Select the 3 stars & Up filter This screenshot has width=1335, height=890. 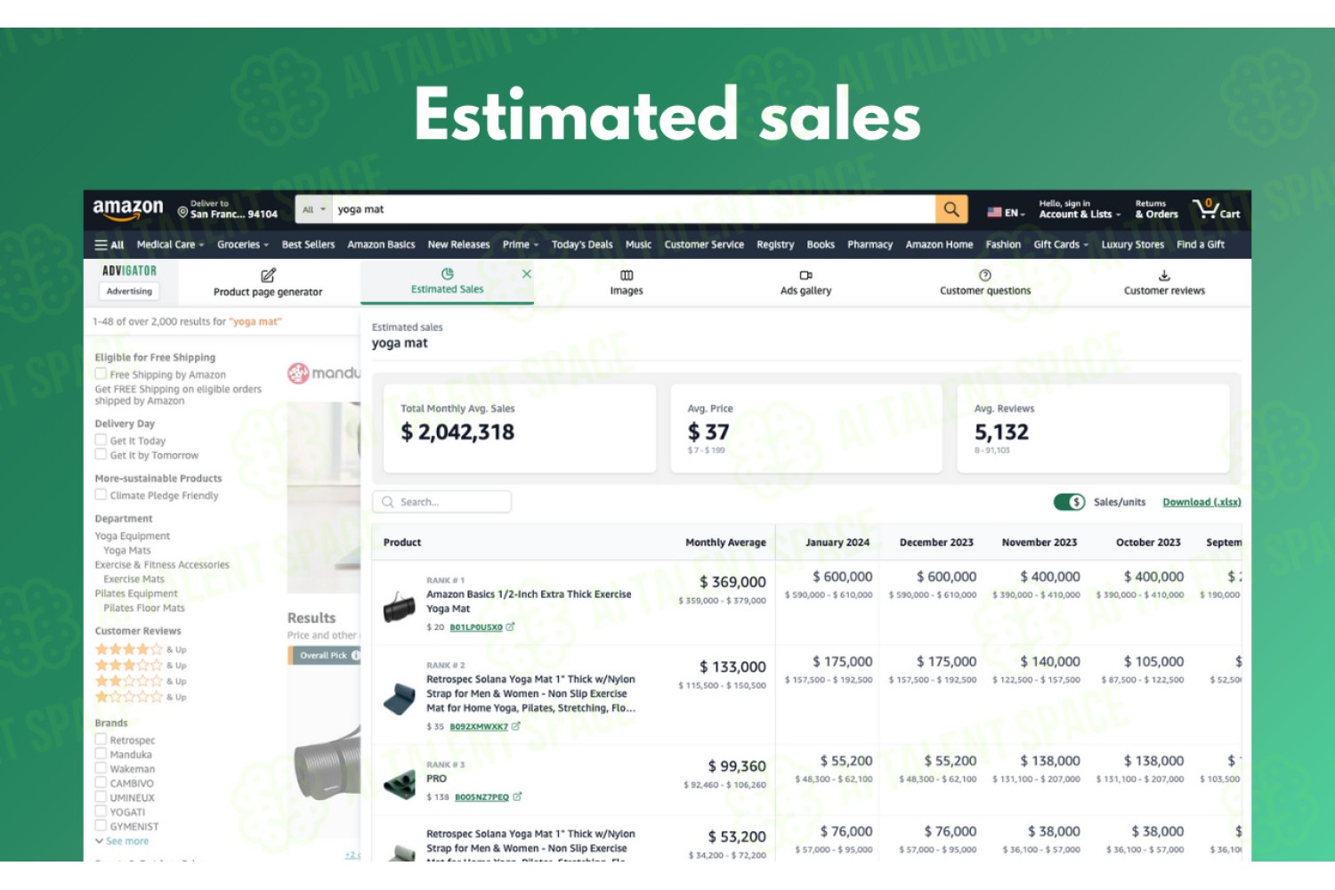pos(141,665)
